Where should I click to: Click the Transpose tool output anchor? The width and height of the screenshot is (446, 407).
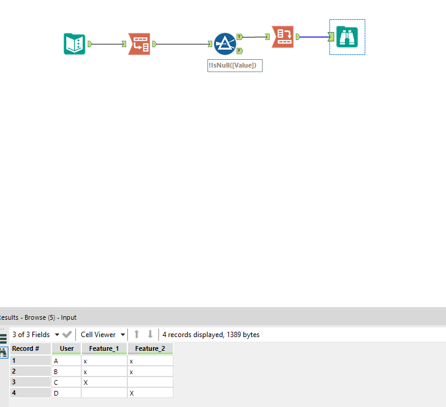click(x=154, y=44)
